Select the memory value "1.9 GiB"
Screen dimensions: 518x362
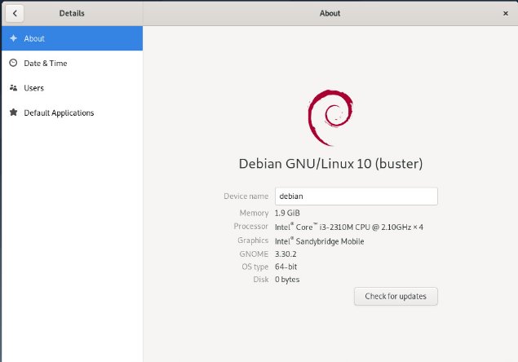287,213
